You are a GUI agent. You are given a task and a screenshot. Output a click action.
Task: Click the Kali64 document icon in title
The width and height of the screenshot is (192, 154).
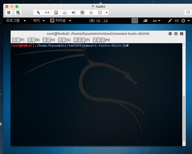(93, 7)
